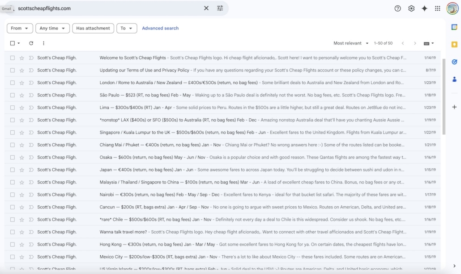
Task: Open the Calendar side panel icon
Action: click(454, 27)
